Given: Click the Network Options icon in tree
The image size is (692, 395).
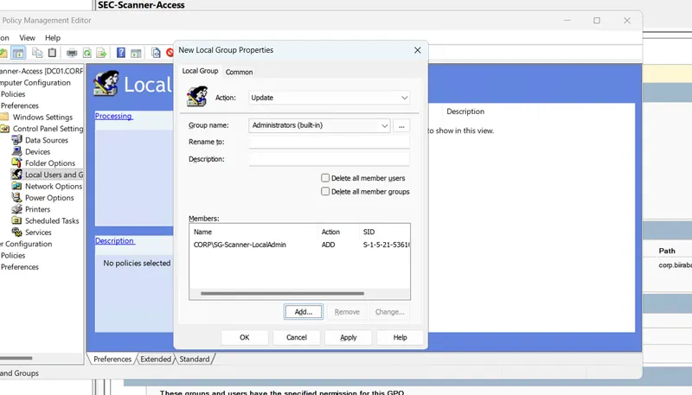Looking at the screenshot, I should (x=16, y=186).
